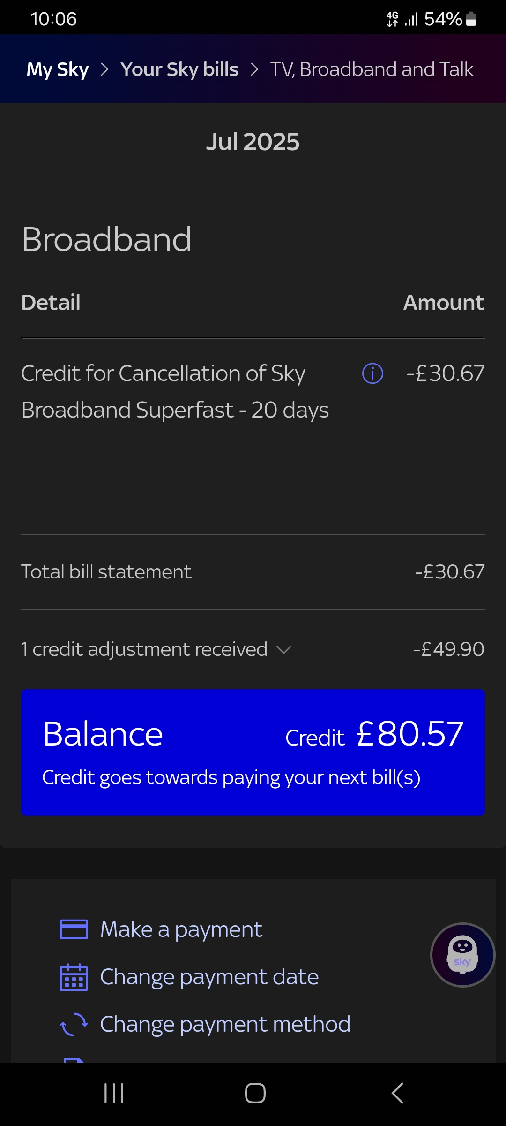The image size is (506, 1126).
Task: Tap TV, Broadband and Talk breadcrumb
Action: click(372, 69)
